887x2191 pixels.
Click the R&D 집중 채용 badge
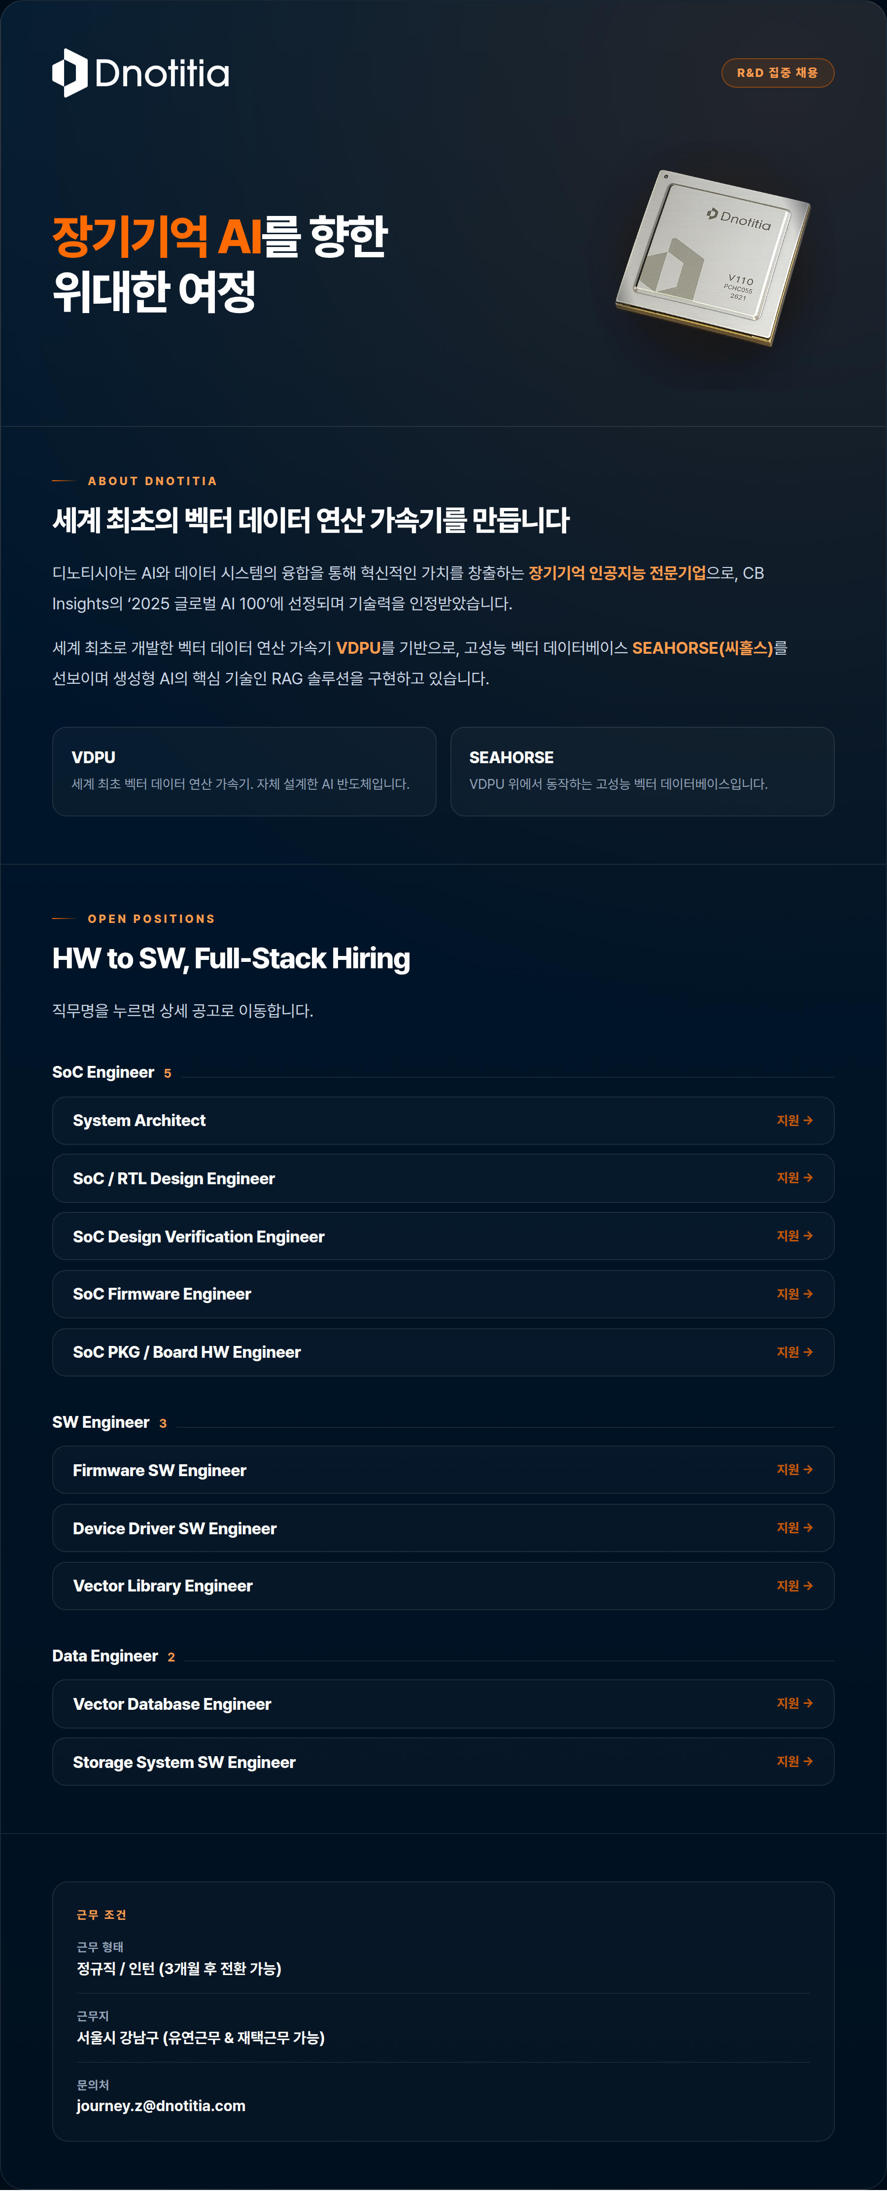[x=777, y=73]
